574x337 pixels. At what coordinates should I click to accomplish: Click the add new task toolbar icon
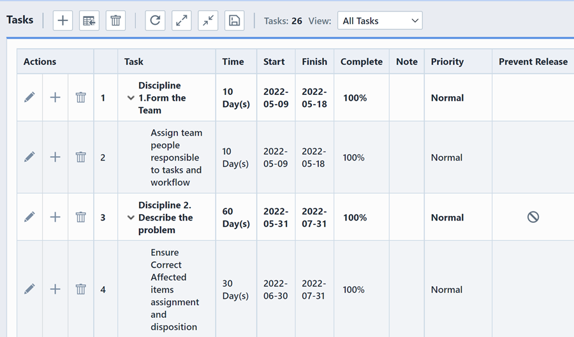pos(63,20)
